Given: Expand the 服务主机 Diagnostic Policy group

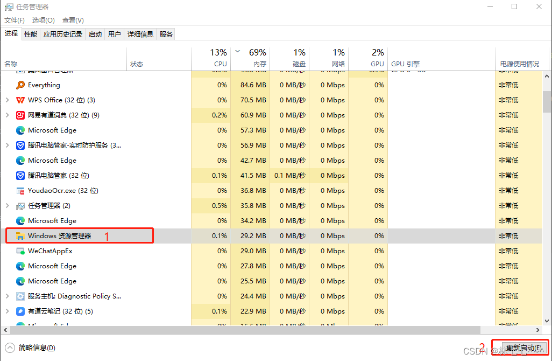Looking at the screenshot, I should (x=8, y=296).
